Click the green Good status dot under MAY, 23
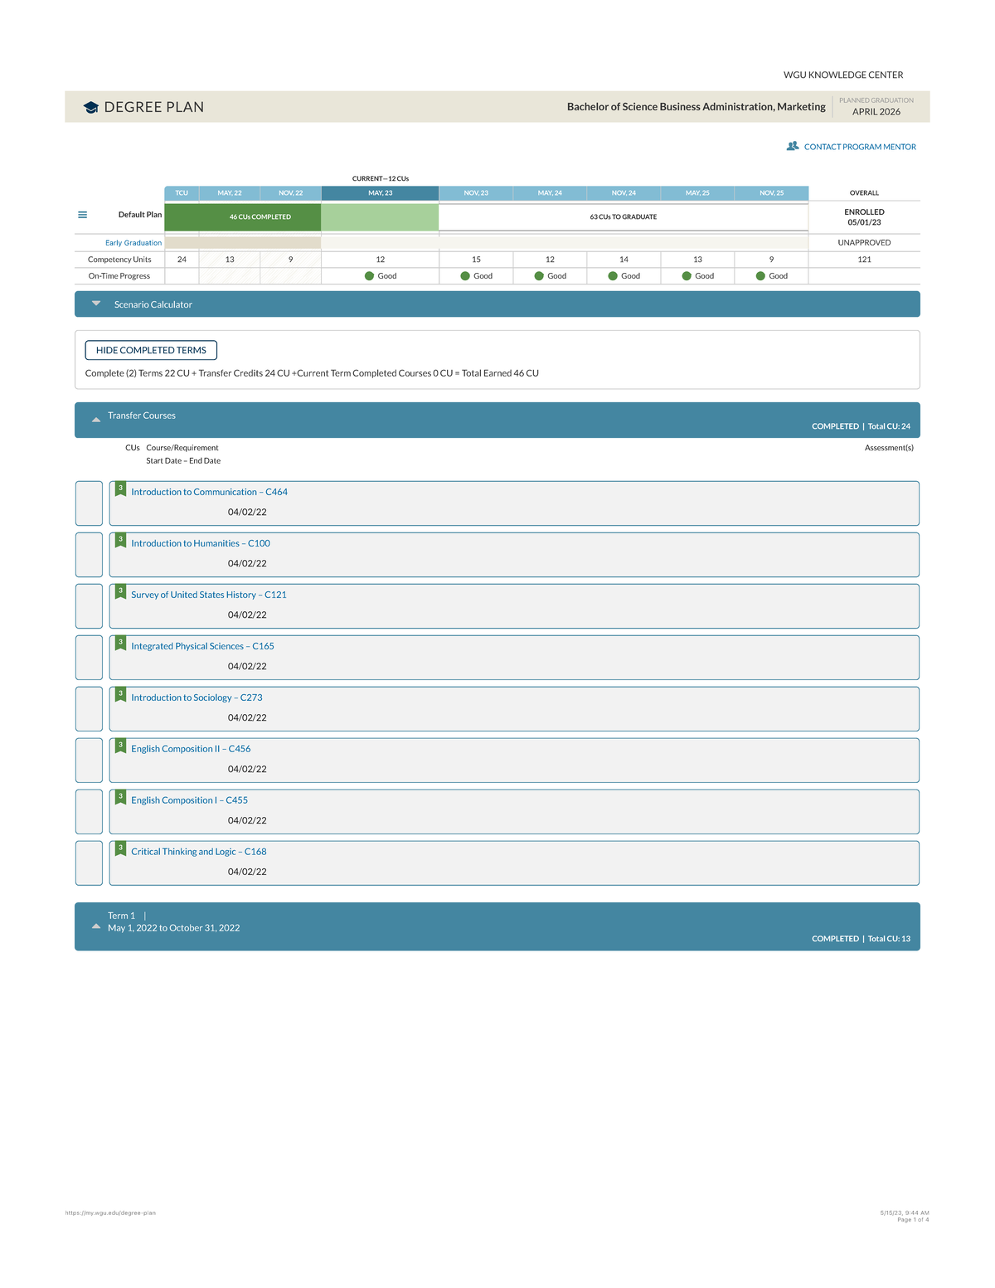Screen dimensions: 995x1288 (x=369, y=276)
